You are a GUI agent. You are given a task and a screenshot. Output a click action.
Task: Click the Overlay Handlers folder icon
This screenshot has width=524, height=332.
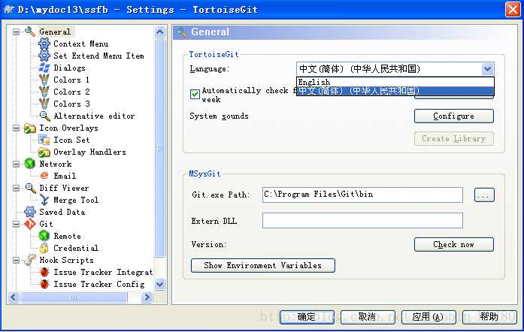tap(44, 152)
